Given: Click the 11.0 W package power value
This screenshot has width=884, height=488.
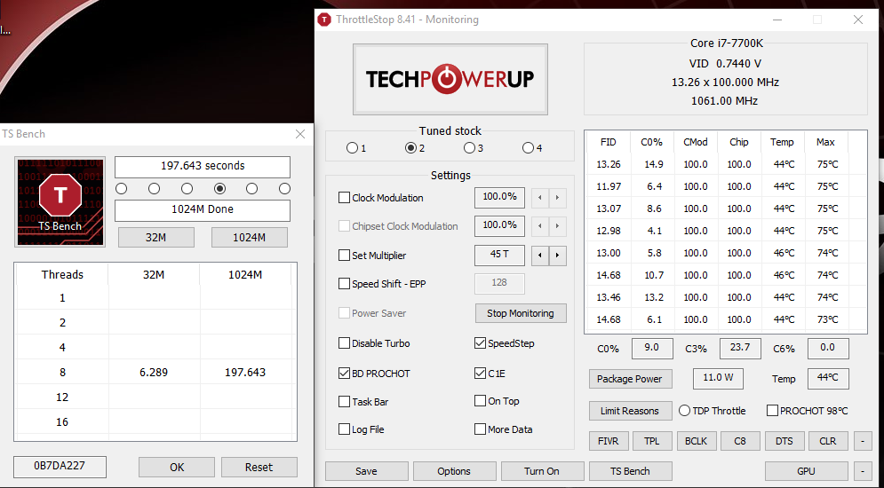Looking at the screenshot, I should coord(718,378).
